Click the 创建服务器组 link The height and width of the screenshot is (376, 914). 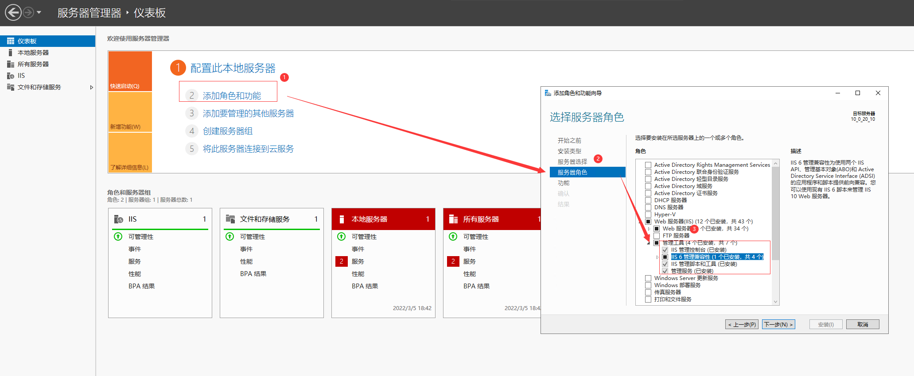coord(228,131)
